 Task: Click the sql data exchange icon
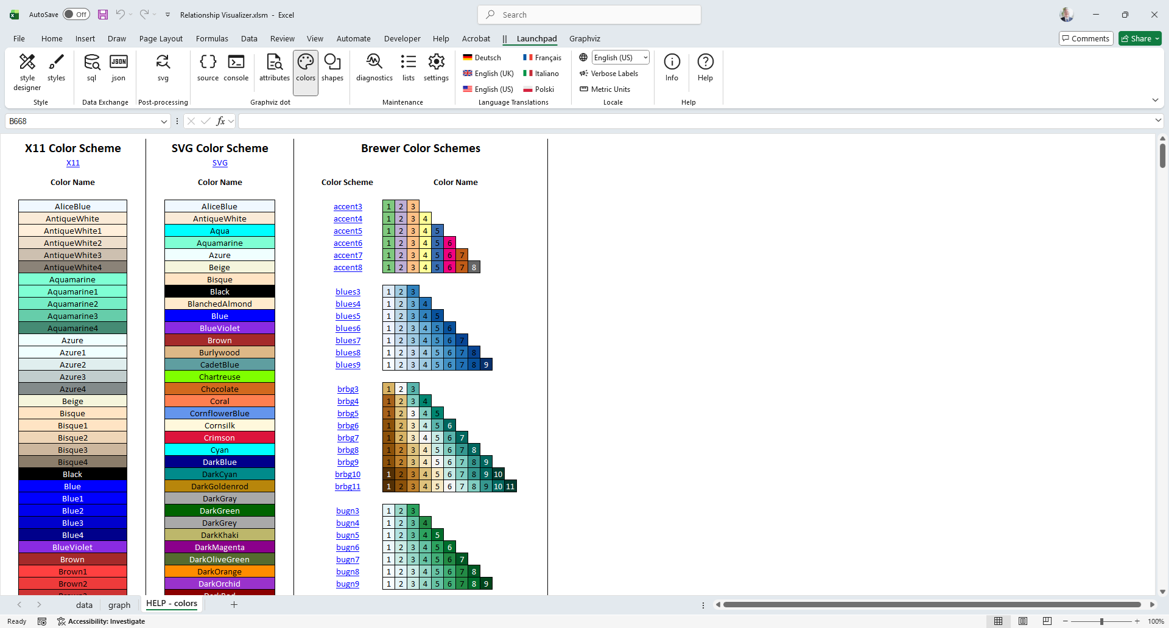point(91,68)
